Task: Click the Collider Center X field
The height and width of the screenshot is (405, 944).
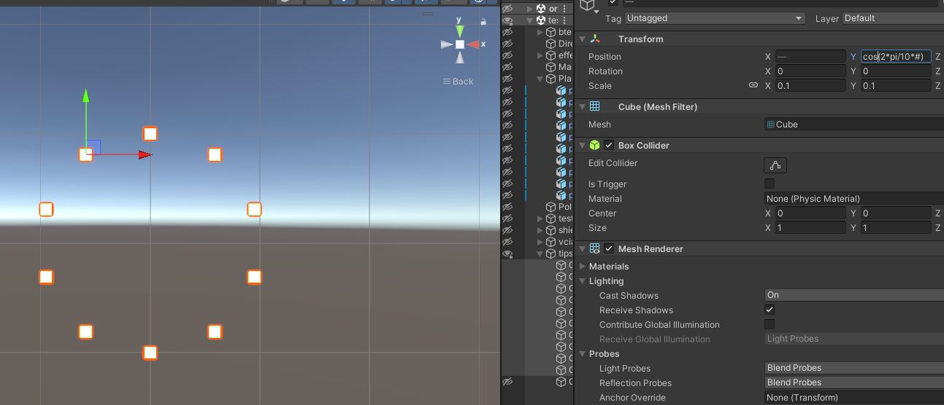Action: pos(810,213)
